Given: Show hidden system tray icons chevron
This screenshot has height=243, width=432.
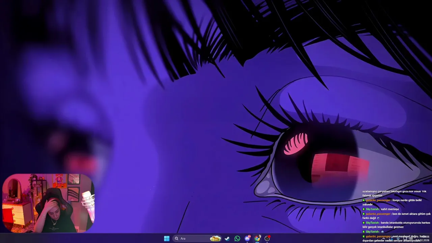Looking at the screenshot, I should (x=383, y=239).
